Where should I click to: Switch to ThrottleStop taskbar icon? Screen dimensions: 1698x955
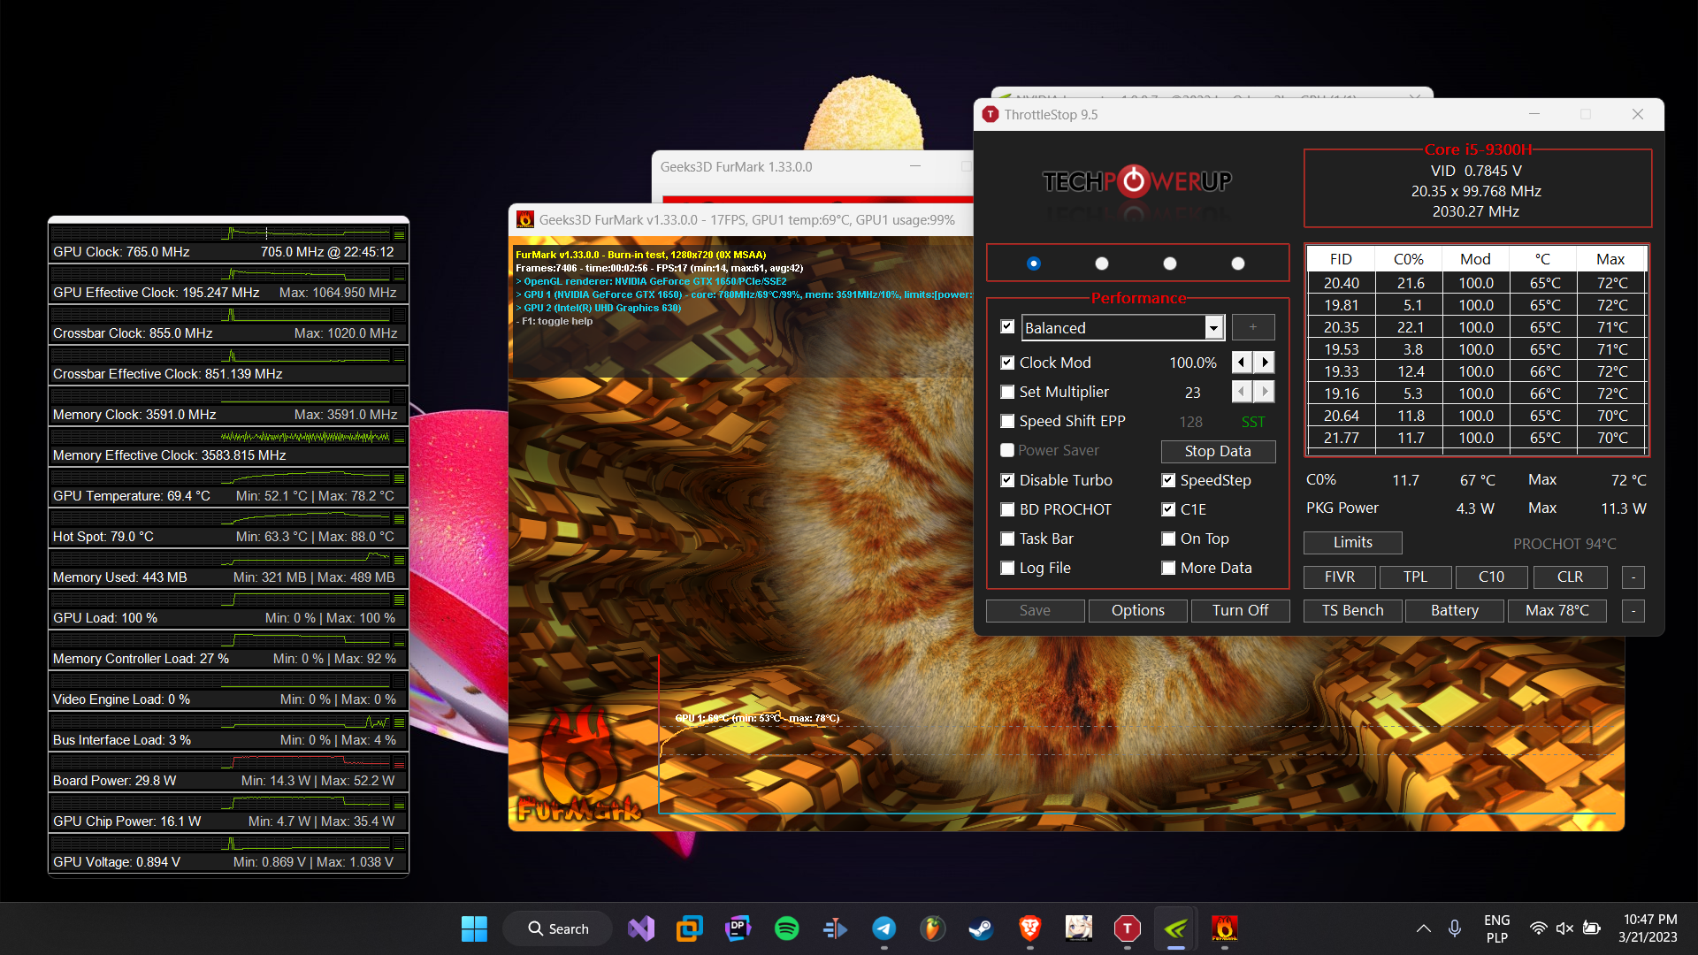(x=1128, y=928)
